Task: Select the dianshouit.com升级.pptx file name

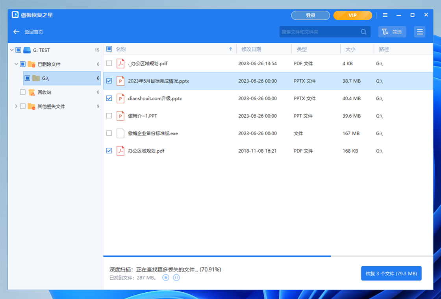Action: pos(155,98)
